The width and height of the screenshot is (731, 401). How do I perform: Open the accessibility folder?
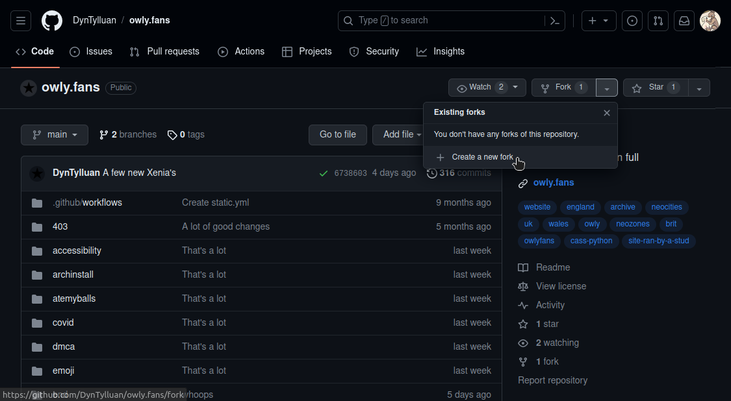77,250
